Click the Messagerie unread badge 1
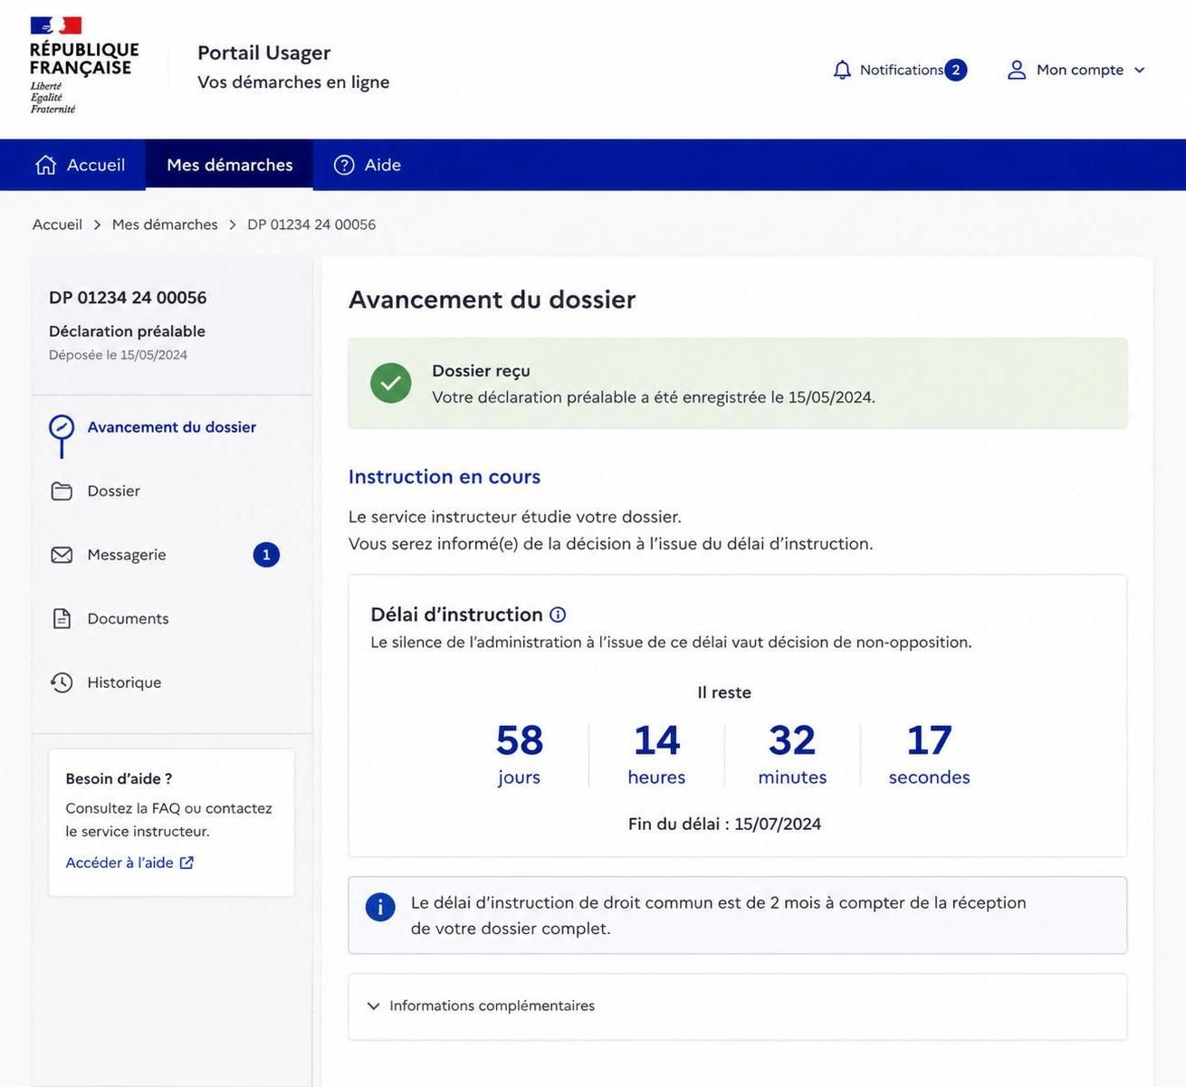Screen dimensions: 1186x1087 click(266, 555)
